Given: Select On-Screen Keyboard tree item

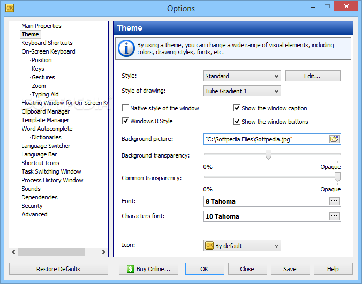Looking at the screenshot, I should pos(48,51).
